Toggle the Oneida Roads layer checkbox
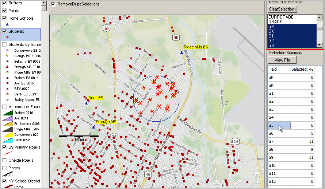 click(x=4, y=160)
